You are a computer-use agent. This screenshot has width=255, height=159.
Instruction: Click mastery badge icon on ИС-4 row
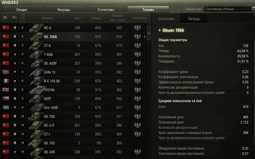pos(137,28)
